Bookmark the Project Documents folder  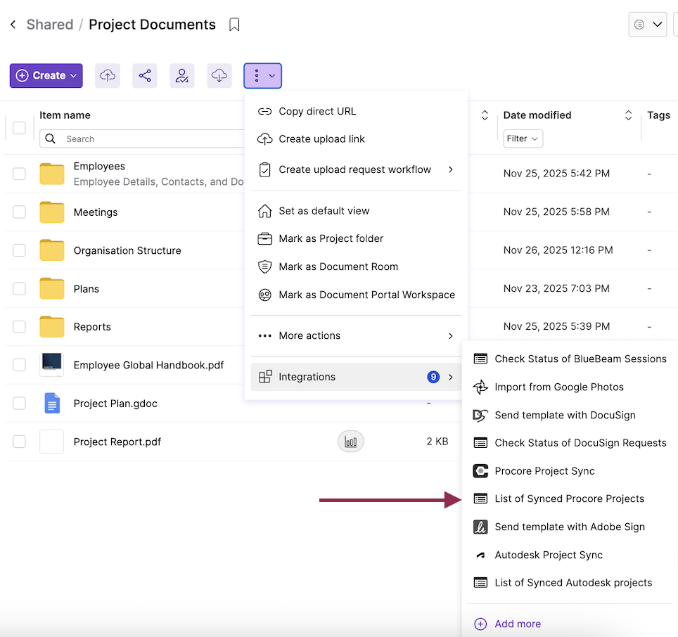click(x=235, y=25)
